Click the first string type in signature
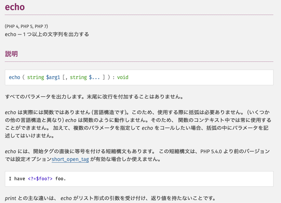Screen dimensions: 281x203 click(35, 77)
